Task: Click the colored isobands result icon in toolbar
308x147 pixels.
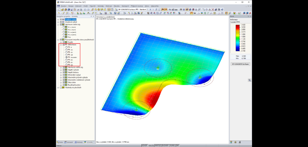Action: pyautogui.click(x=202, y=13)
